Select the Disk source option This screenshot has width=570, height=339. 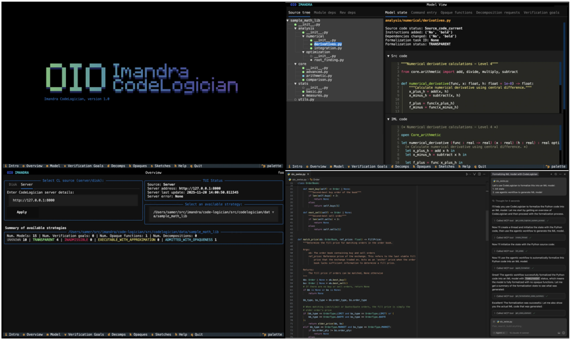pyautogui.click(x=13, y=185)
